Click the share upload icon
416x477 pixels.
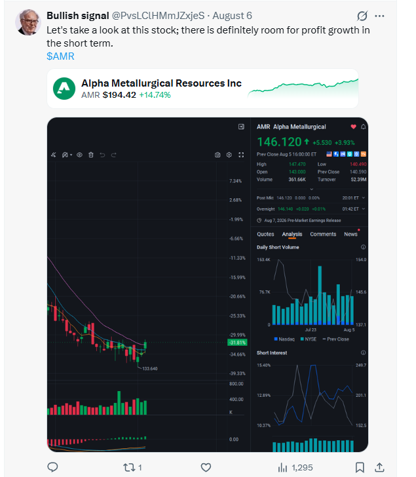379,467
